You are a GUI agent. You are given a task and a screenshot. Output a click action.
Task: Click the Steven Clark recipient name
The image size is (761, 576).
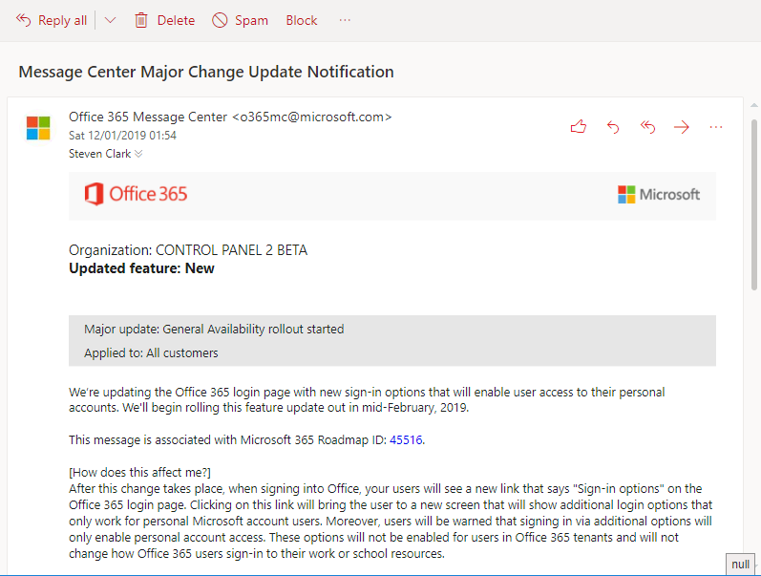tap(100, 154)
